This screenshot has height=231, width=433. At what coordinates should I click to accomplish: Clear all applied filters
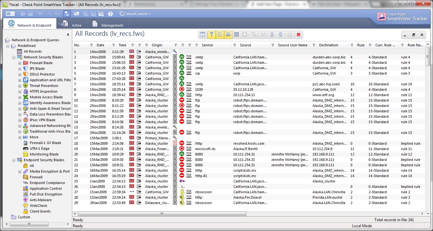tap(254, 35)
